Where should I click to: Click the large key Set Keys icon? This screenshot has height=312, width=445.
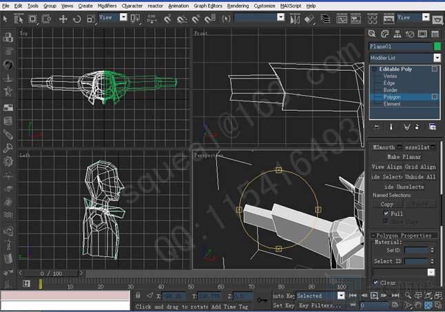pyautogui.click(x=262, y=300)
